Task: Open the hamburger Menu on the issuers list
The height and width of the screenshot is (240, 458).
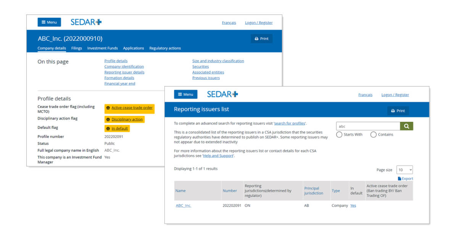Action: coord(186,94)
